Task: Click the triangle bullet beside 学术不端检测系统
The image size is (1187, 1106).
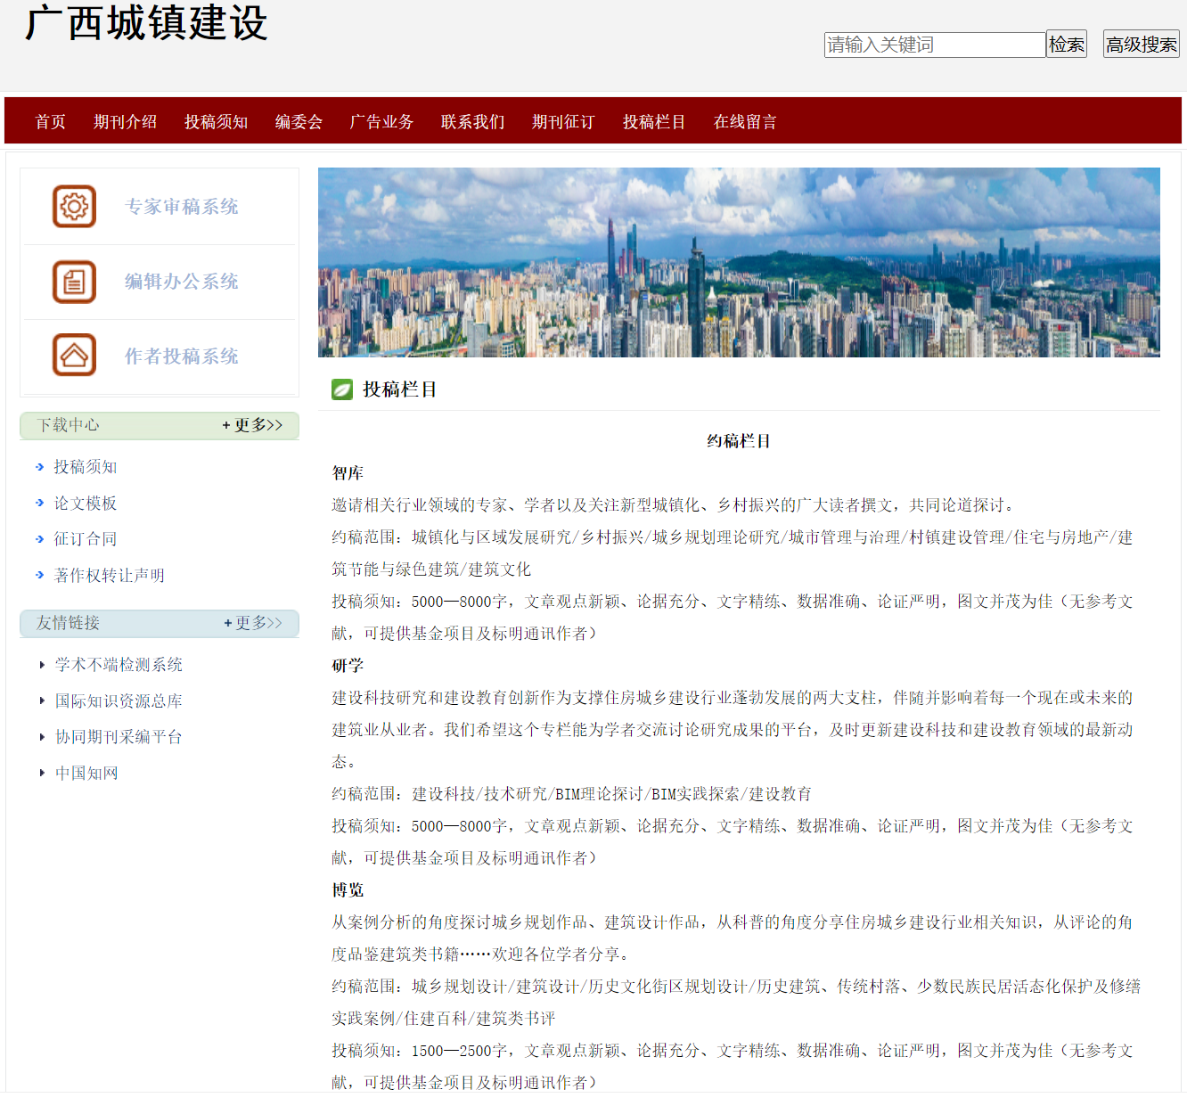Action: (42, 665)
